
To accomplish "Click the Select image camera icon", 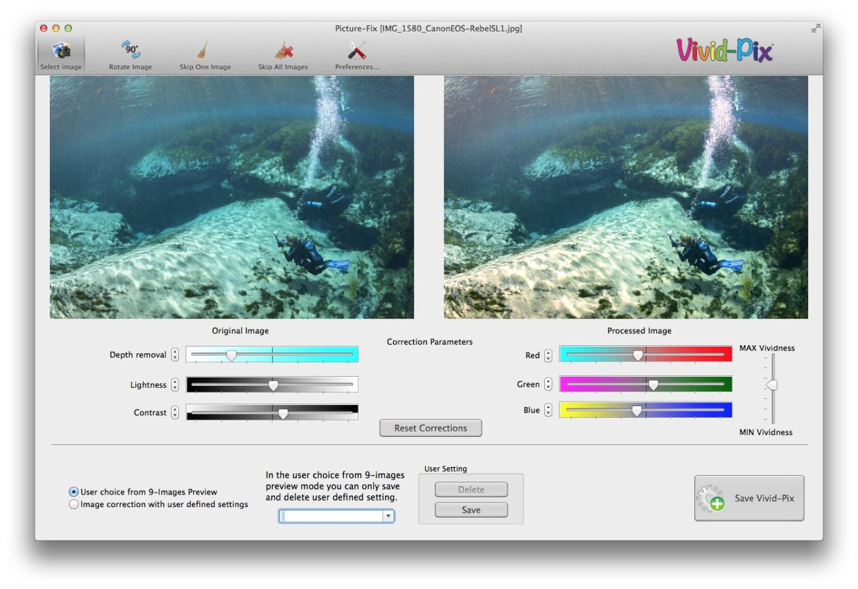I will pyautogui.click(x=61, y=51).
